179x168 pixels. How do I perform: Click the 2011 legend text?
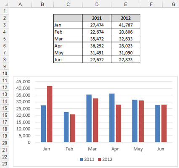(89, 160)
